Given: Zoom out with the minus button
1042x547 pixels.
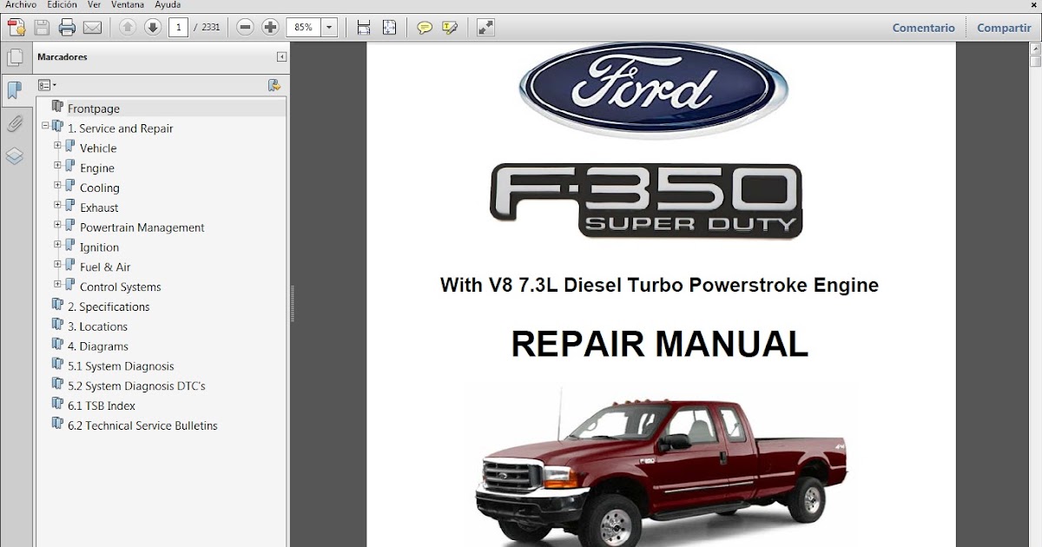Looking at the screenshot, I should tap(246, 28).
